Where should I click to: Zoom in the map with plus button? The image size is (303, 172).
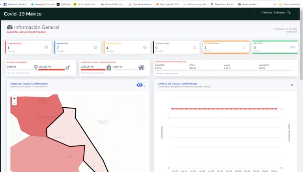(15, 99)
